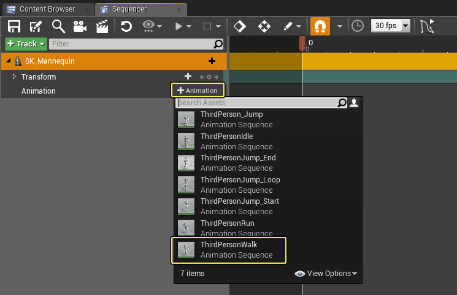Click the auto-key four-diamond icon

(264, 26)
